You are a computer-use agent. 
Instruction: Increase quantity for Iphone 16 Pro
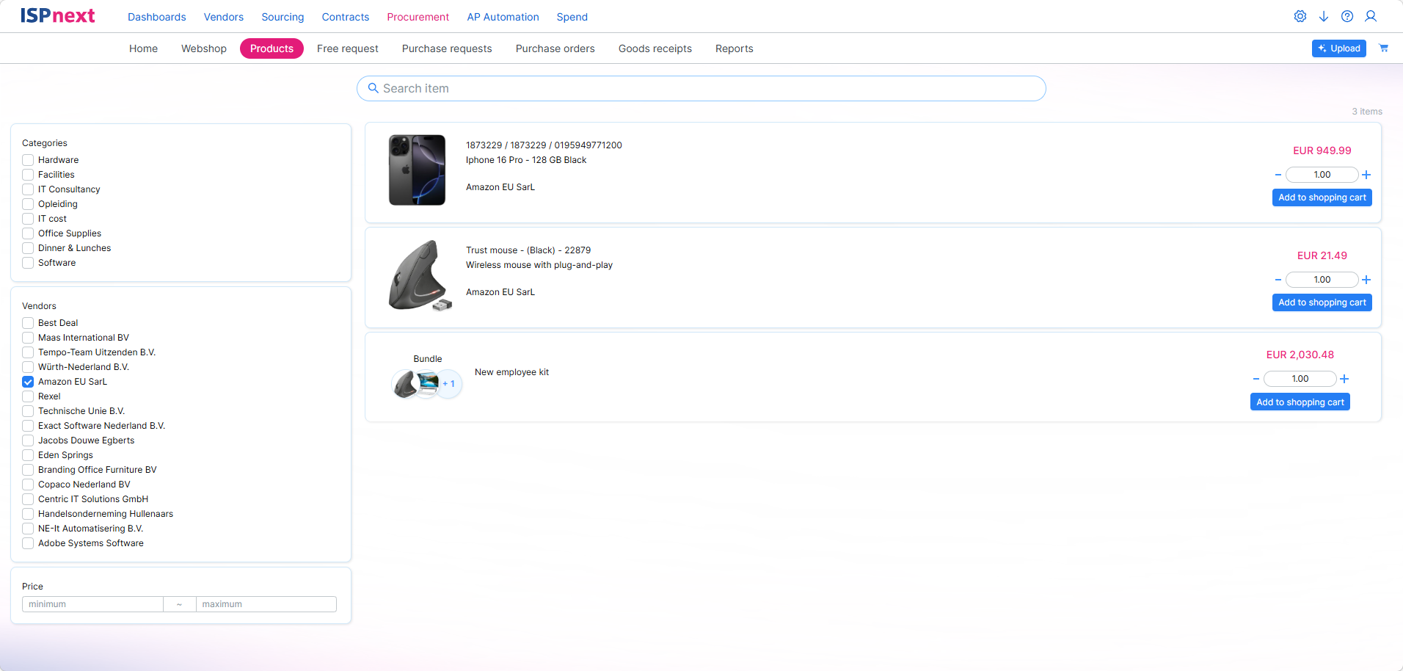click(1366, 175)
